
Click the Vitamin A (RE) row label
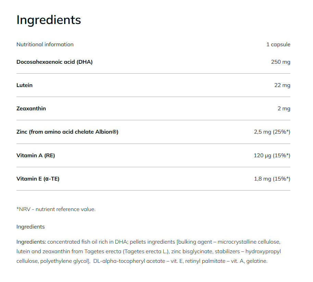pyautogui.click(x=36, y=156)
